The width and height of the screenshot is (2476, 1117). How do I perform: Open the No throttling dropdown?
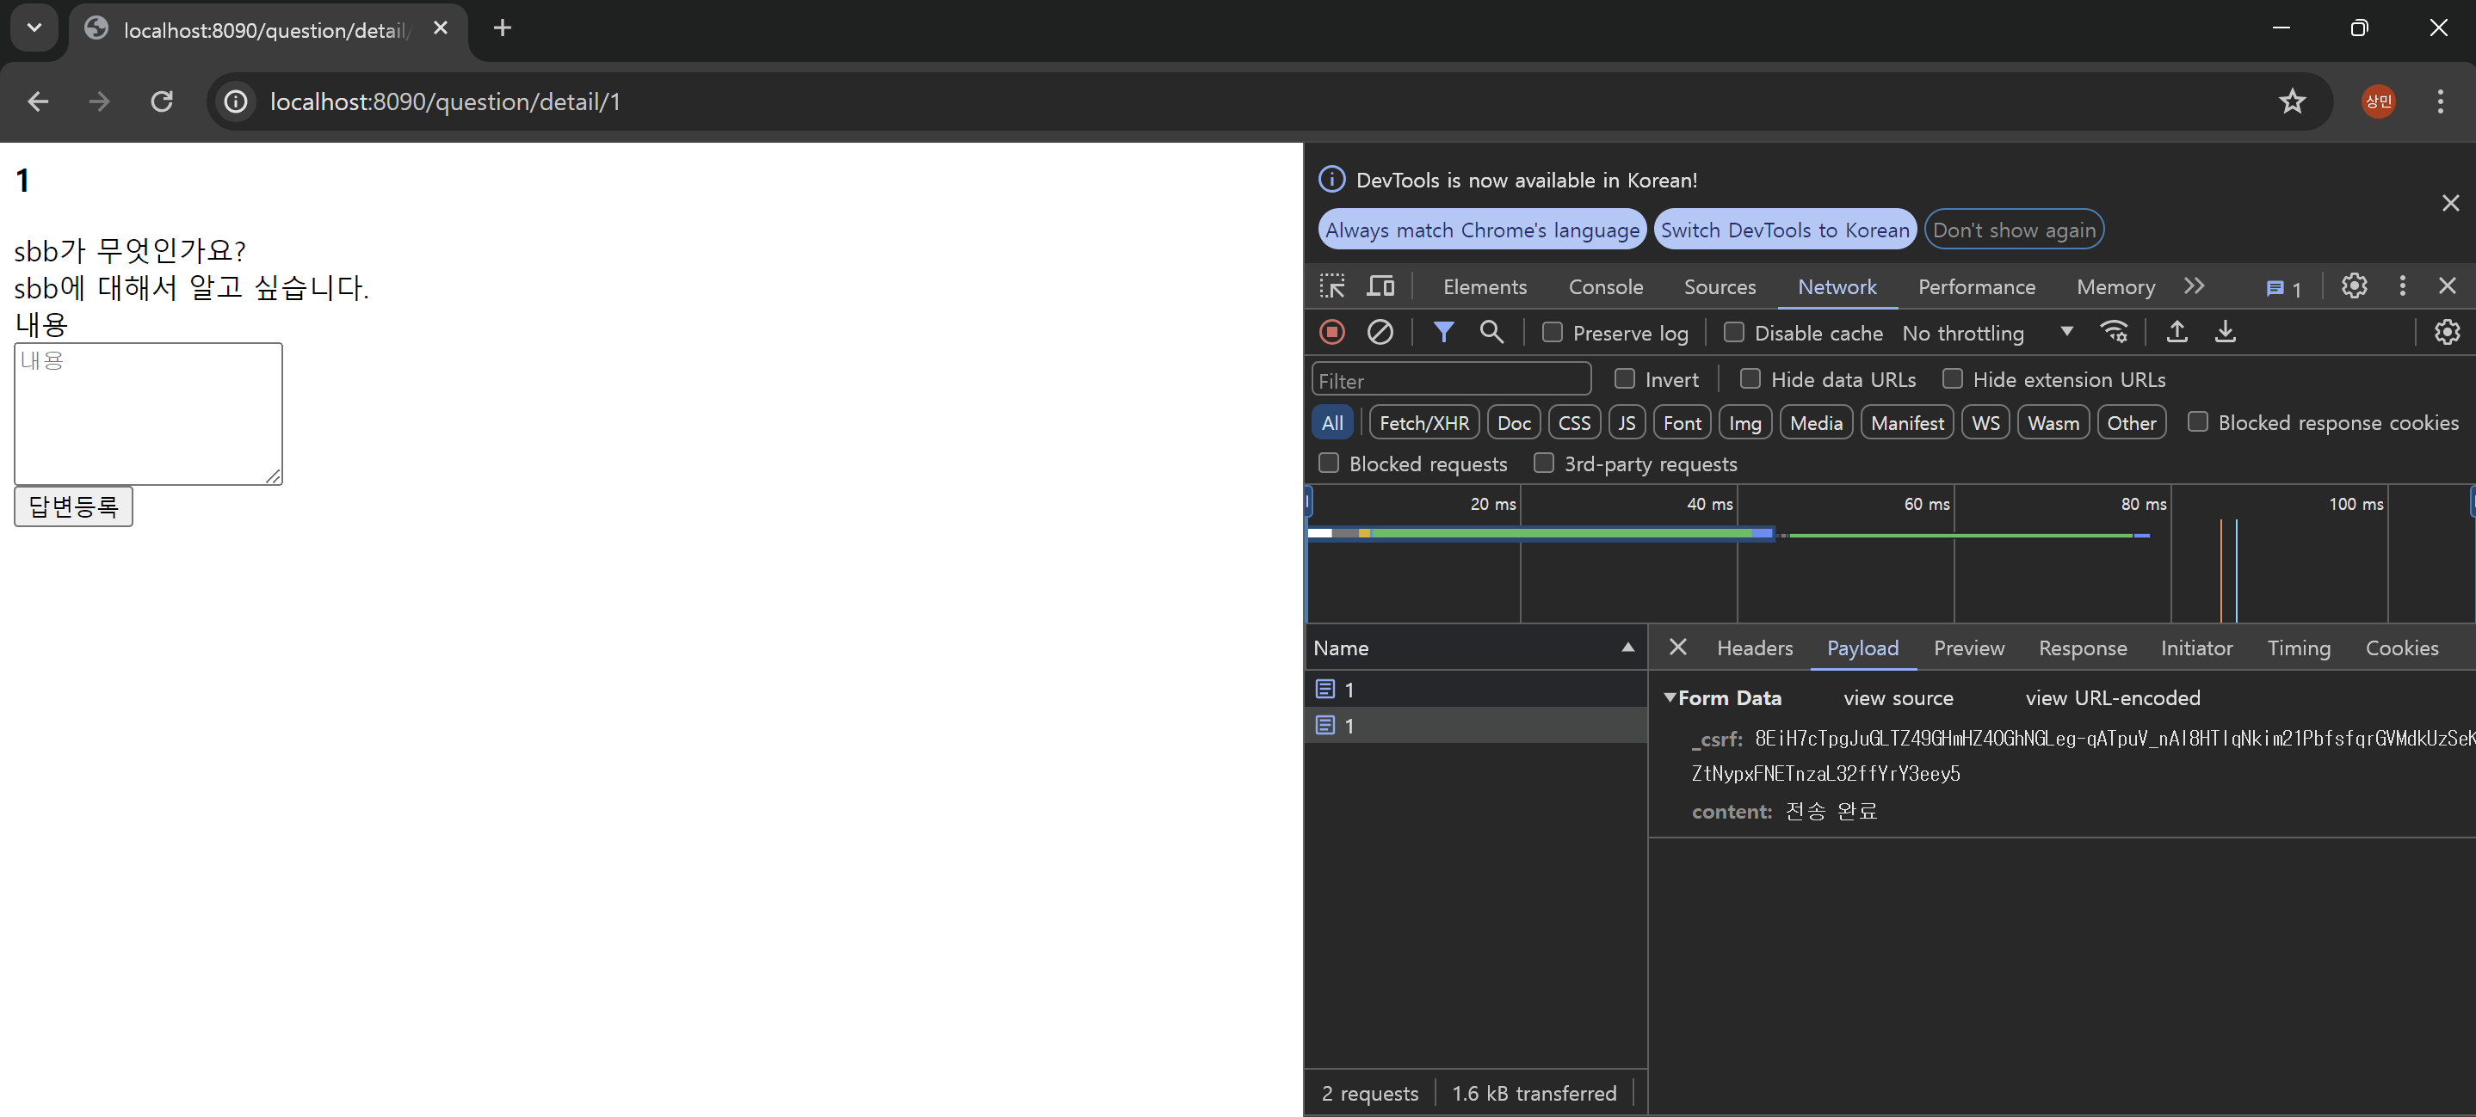click(1985, 334)
